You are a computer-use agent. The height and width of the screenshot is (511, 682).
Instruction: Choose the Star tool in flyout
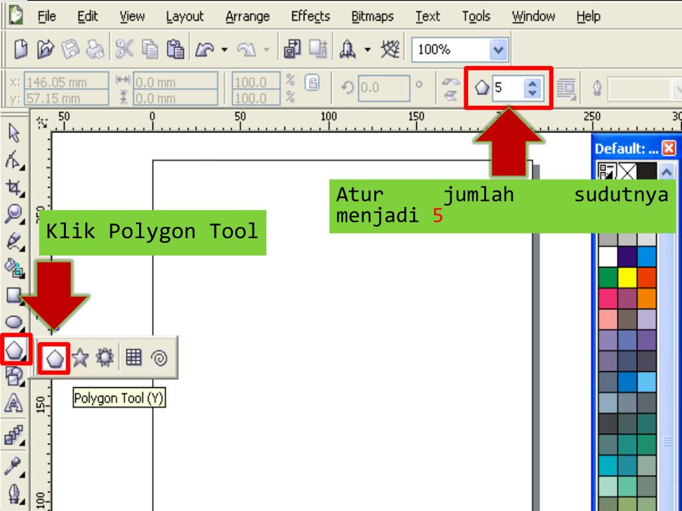tap(80, 358)
